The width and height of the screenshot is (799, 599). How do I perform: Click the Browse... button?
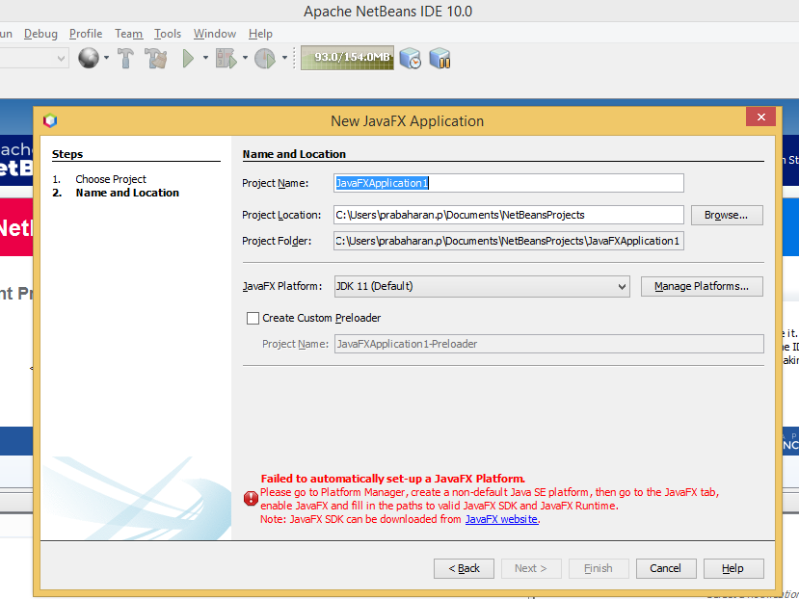click(727, 215)
